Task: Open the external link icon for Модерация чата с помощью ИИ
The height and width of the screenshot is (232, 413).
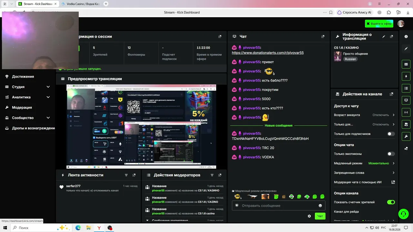Action: 393,182
